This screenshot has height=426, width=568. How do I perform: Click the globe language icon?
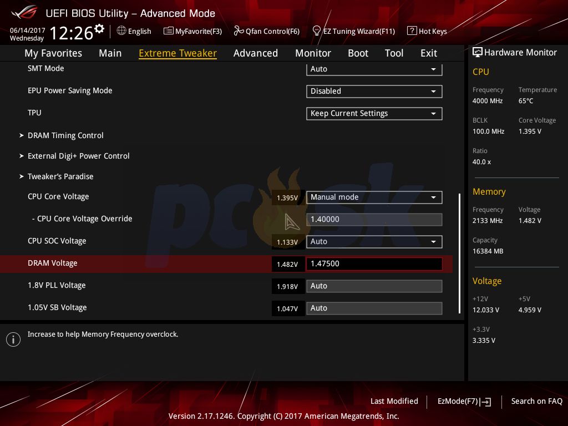pos(121,31)
